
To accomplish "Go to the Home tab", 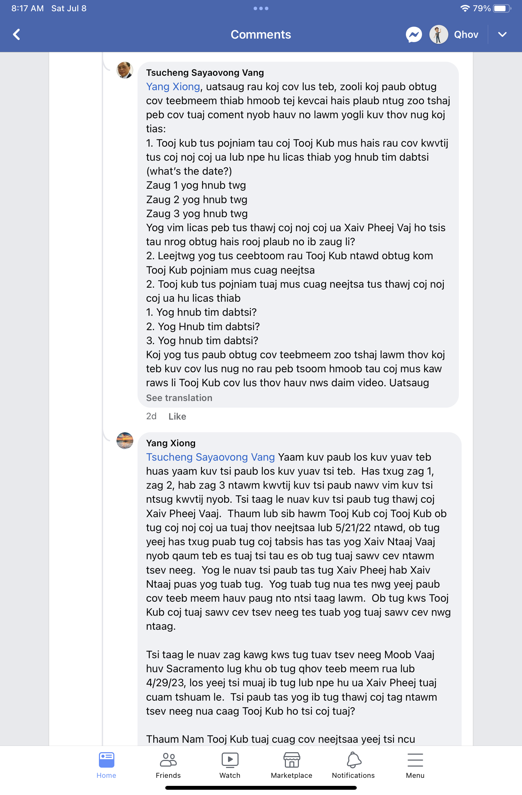I will (106, 765).
